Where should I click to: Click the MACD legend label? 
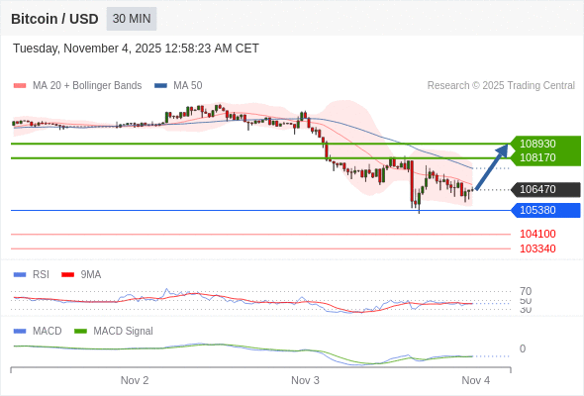coord(48,331)
